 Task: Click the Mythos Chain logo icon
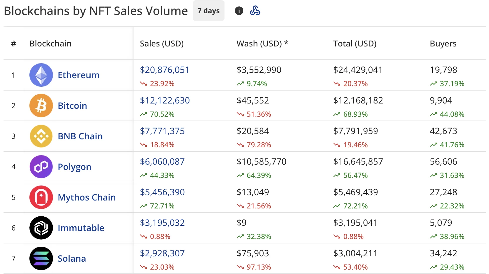click(41, 197)
